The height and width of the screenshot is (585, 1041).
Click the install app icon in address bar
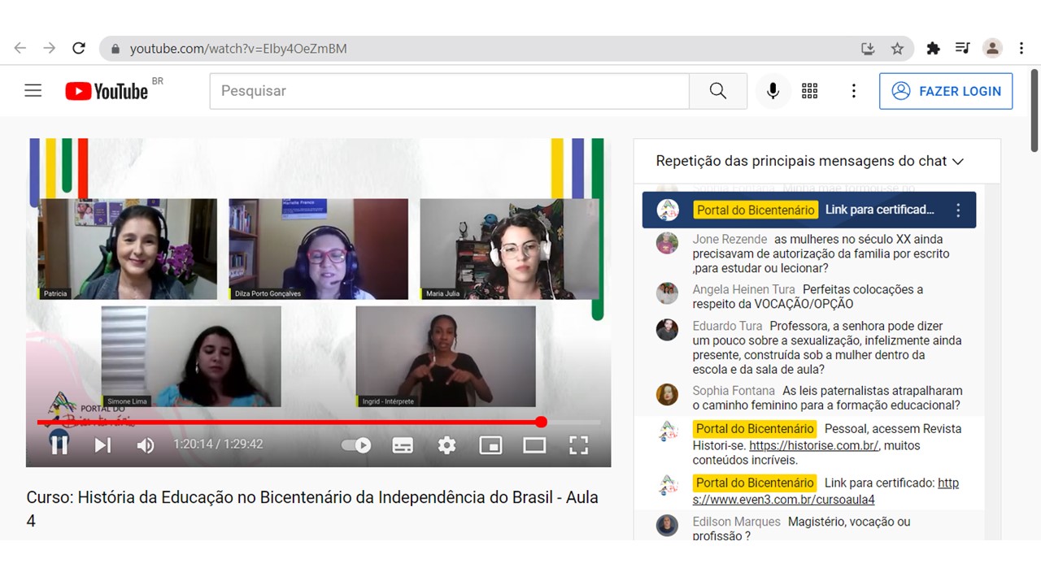point(868,49)
